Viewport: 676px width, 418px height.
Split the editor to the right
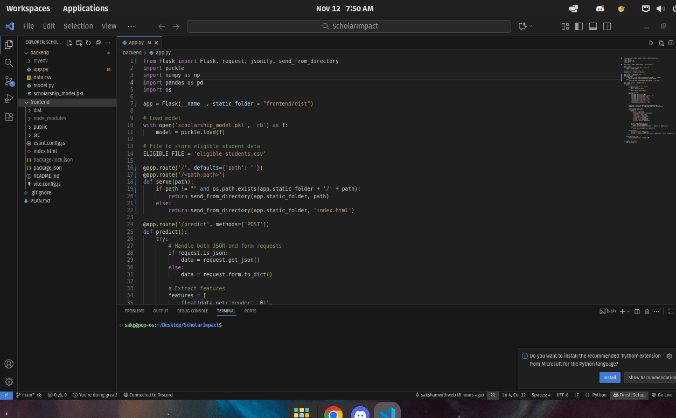tap(671, 43)
